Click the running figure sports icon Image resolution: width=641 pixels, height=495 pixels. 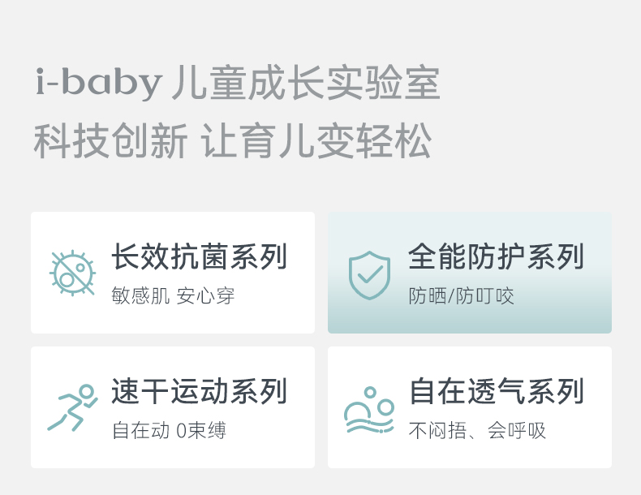(72, 407)
